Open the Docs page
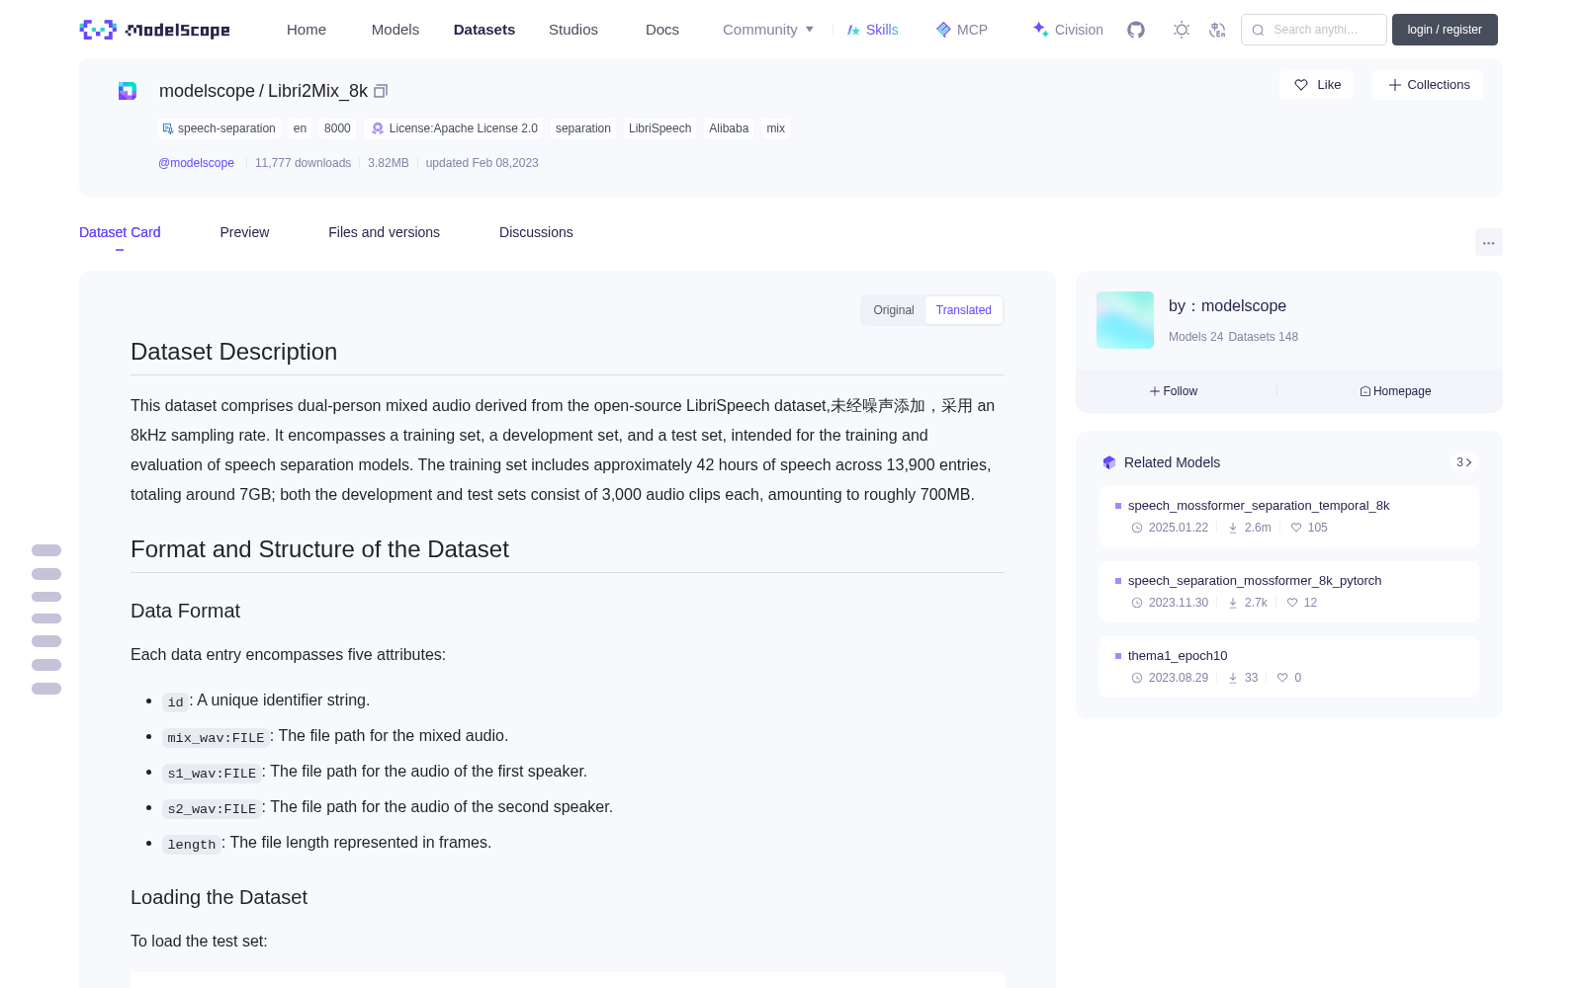Screen dimensions: 1582x988 662,30
